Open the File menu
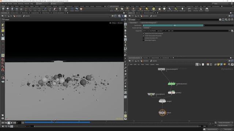Viewport: 234px width, 131px height. (3, 4)
